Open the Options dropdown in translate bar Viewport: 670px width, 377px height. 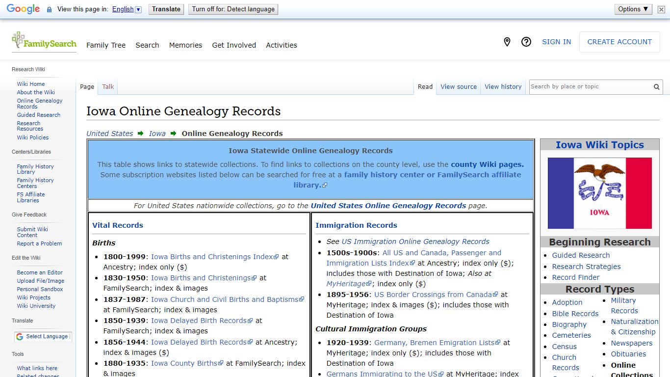coord(633,9)
